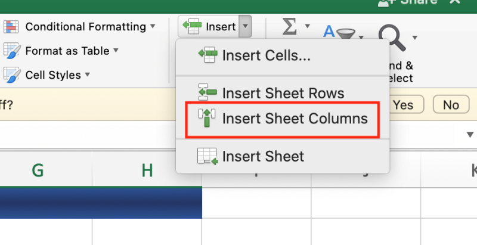Expand the formula bar arrow

[470, 134]
